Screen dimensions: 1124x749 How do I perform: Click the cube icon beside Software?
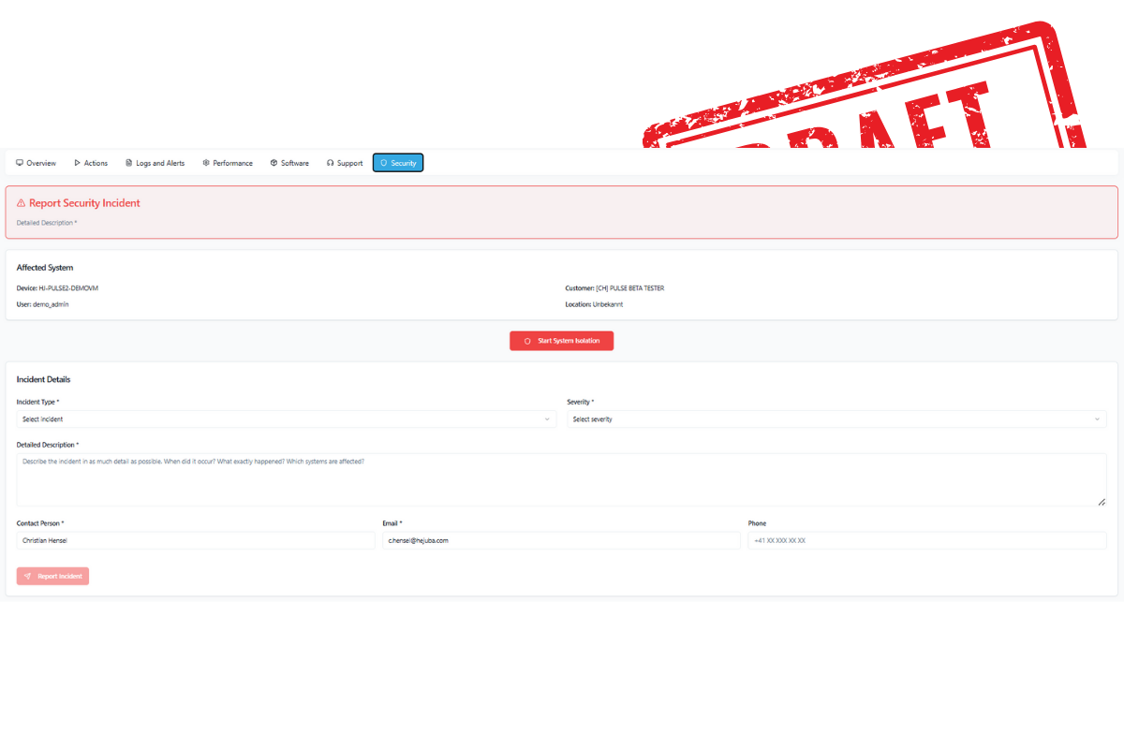click(x=274, y=163)
